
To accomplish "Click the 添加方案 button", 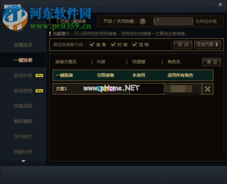I will point(207,45).
